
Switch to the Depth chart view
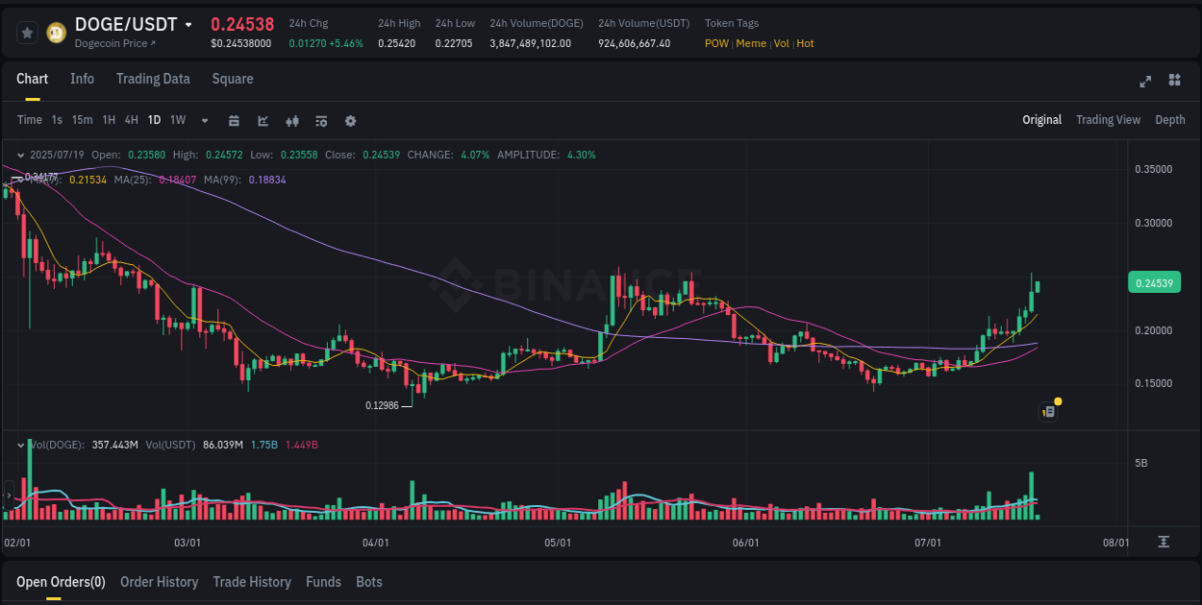coord(1169,120)
